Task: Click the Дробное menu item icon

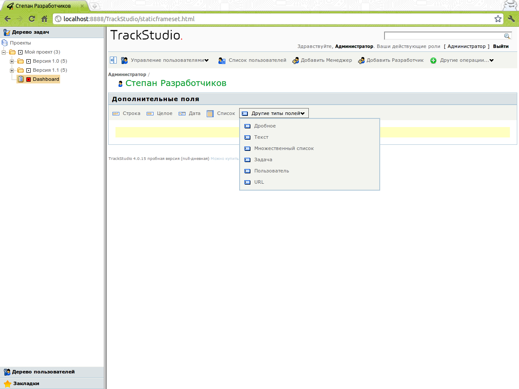Action: click(x=247, y=126)
